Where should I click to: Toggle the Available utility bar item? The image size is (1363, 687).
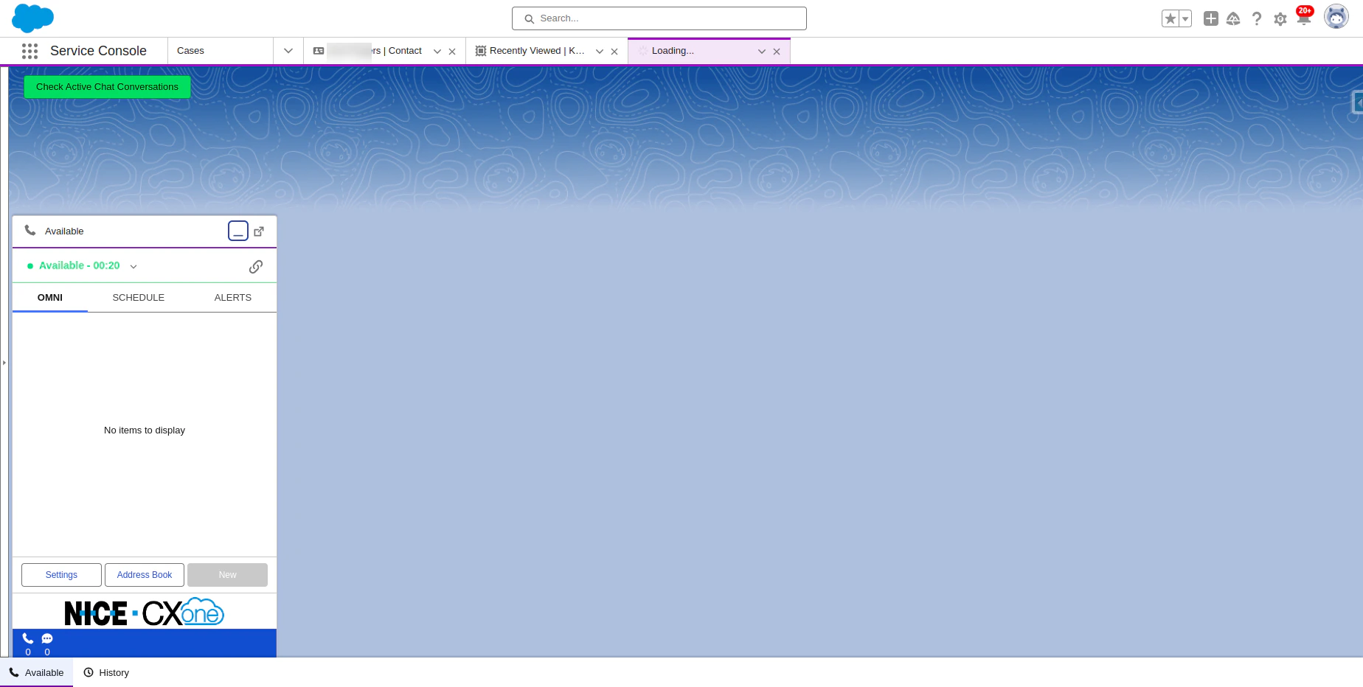(x=37, y=673)
